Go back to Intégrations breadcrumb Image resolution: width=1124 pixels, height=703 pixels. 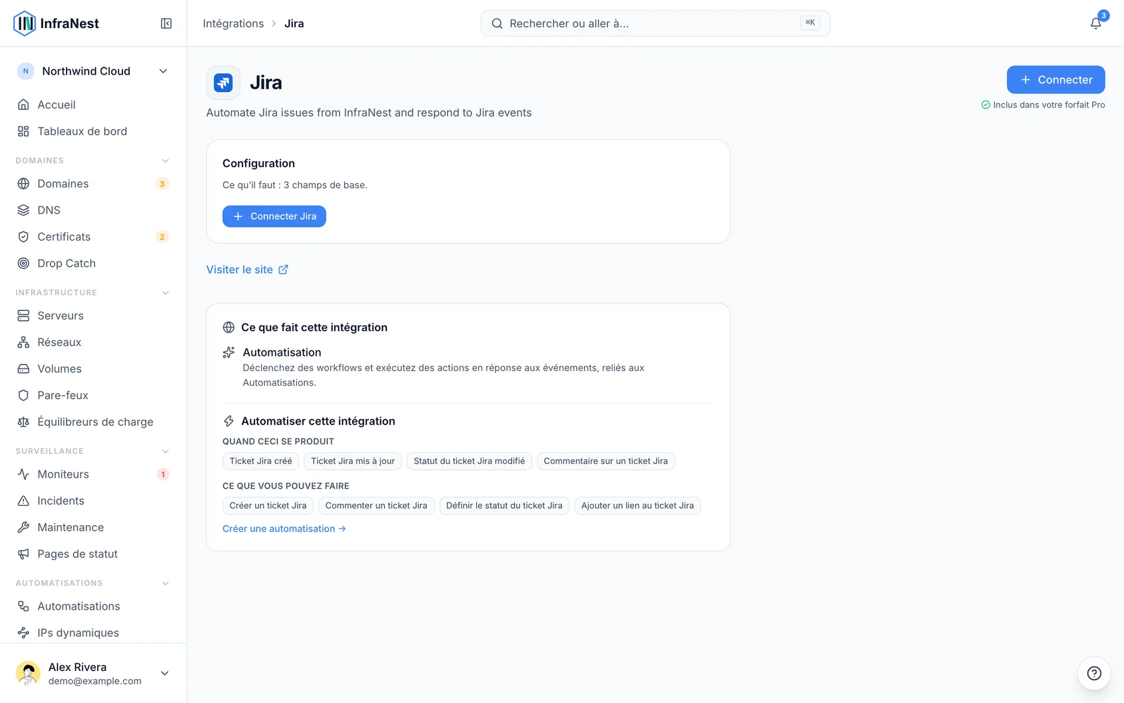(x=233, y=23)
